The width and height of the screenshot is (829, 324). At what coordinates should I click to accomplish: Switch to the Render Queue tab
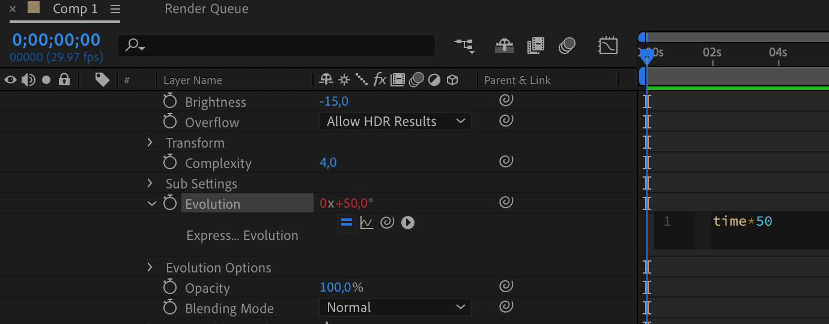point(207,9)
